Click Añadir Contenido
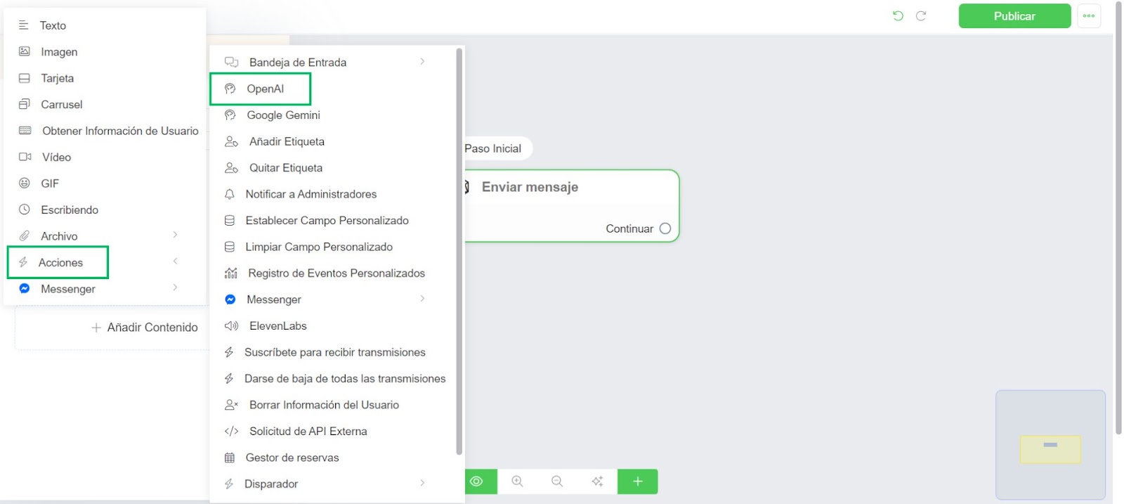This screenshot has width=1124, height=504. (145, 327)
